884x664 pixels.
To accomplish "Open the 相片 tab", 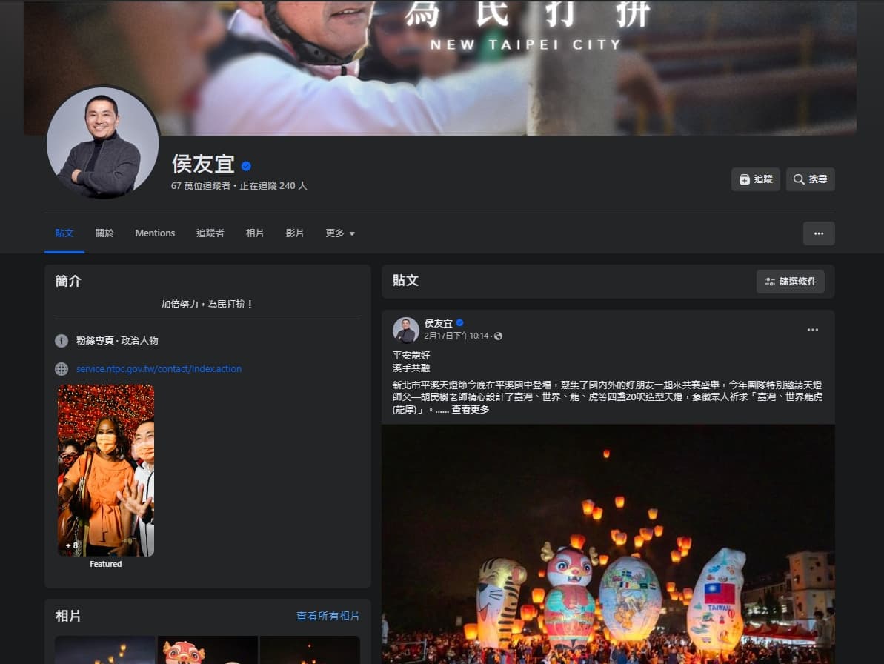I will click(255, 233).
